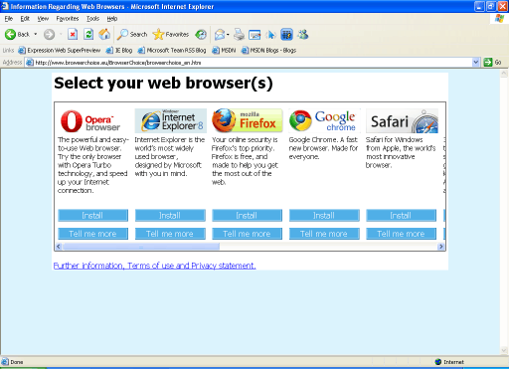Open Further information, Terms of use link
Viewport: 509px width, 369px height.
(154, 266)
